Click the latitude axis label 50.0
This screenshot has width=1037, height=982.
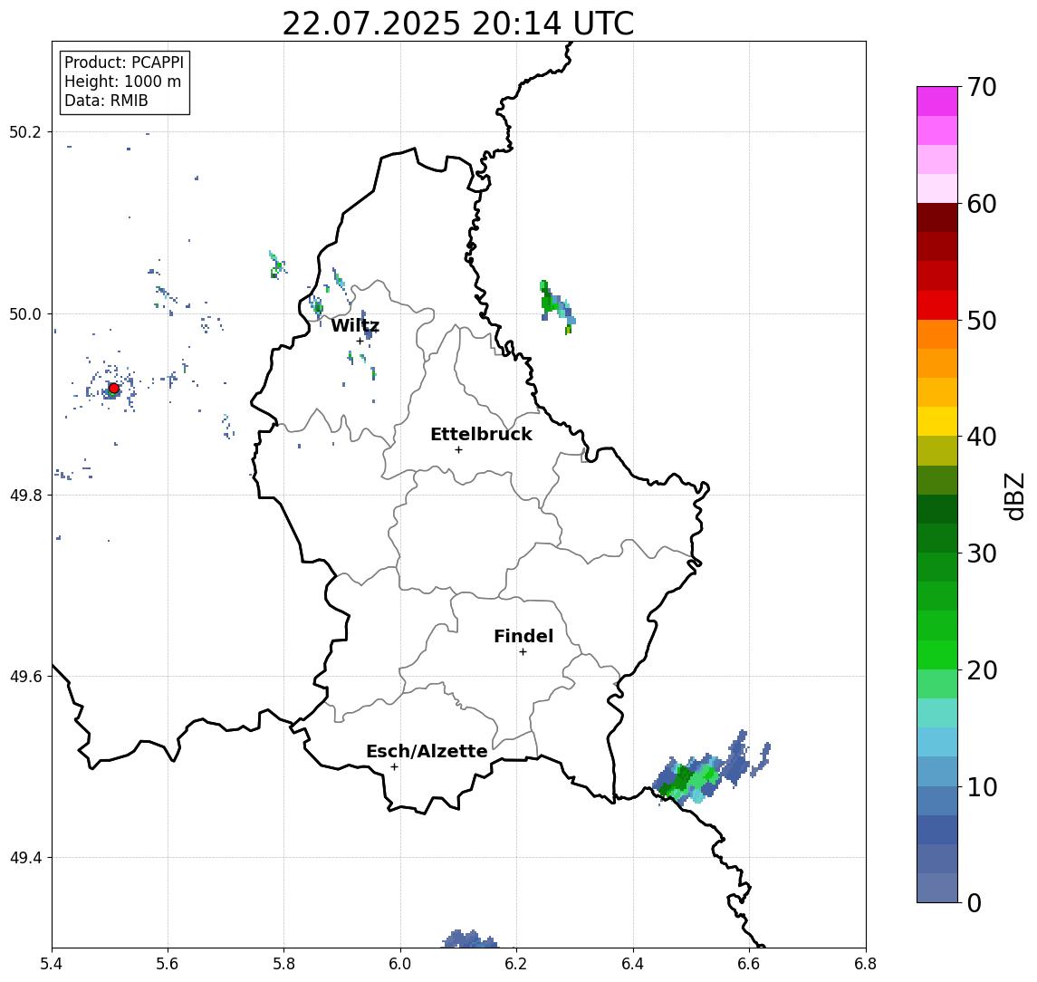tap(25, 313)
